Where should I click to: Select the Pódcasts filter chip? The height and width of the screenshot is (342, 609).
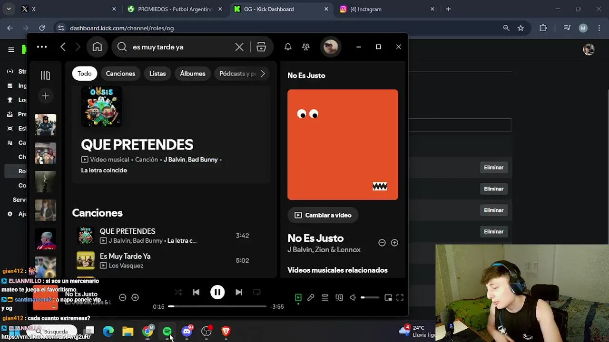tap(236, 74)
